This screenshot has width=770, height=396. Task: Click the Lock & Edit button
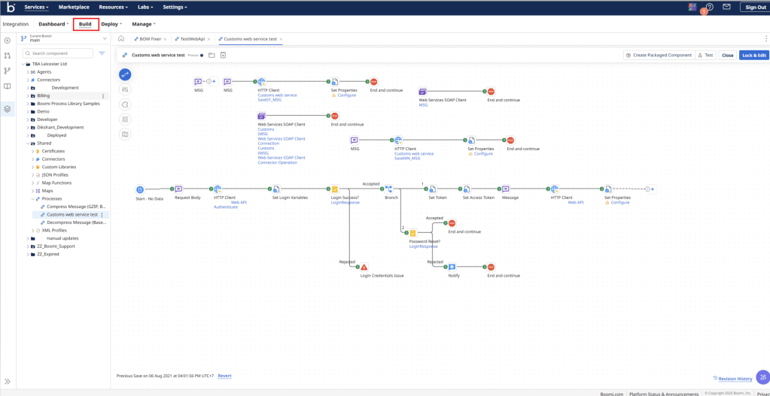(753, 55)
